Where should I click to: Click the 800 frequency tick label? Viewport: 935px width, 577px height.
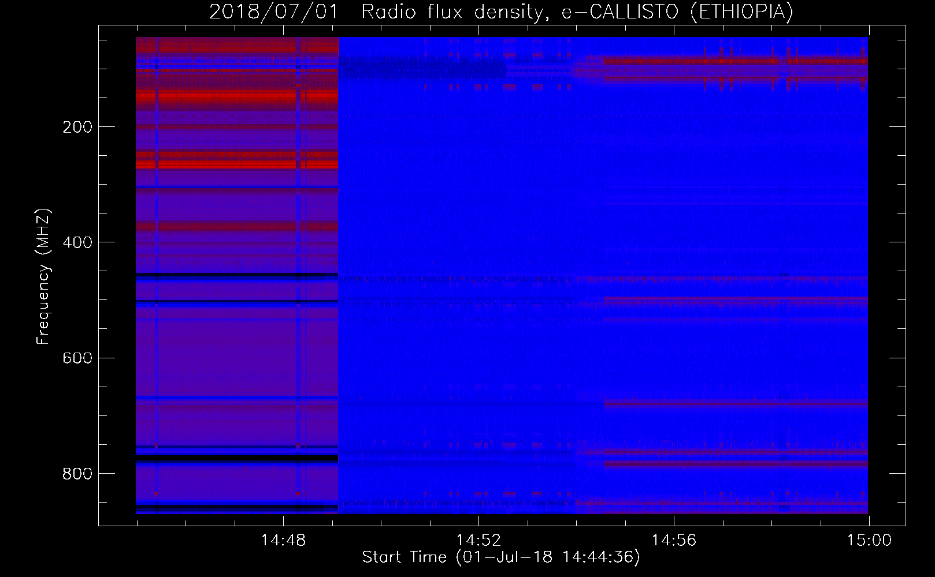(77, 474)
